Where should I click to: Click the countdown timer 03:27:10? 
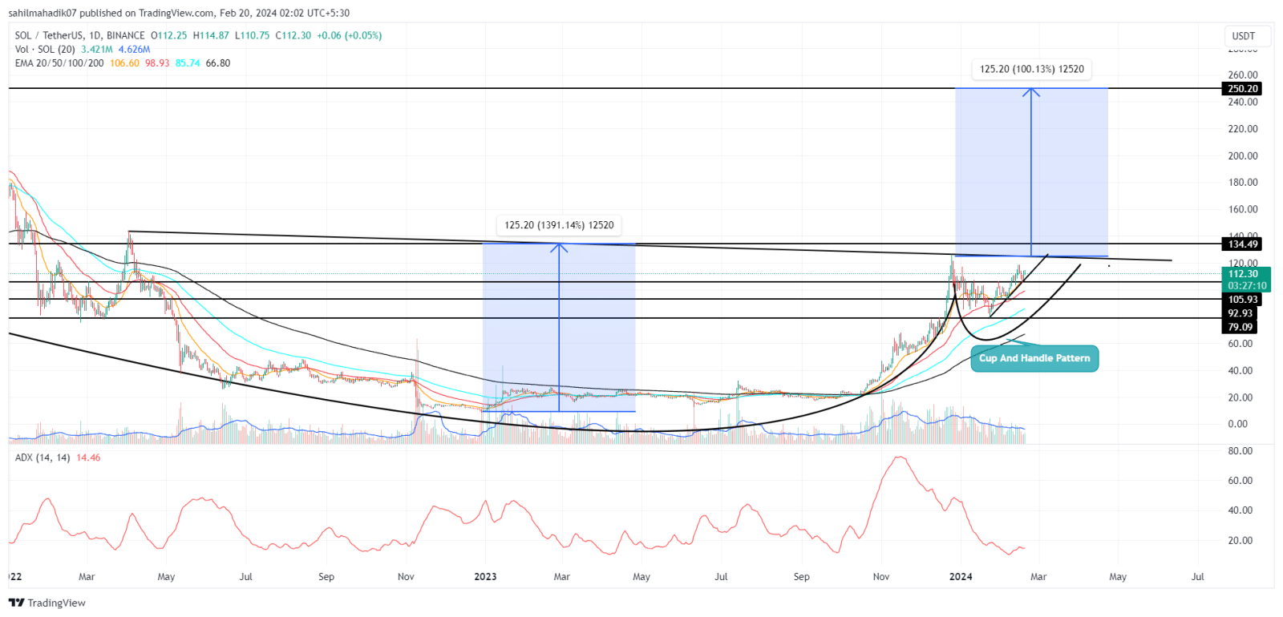[1246, 286]
